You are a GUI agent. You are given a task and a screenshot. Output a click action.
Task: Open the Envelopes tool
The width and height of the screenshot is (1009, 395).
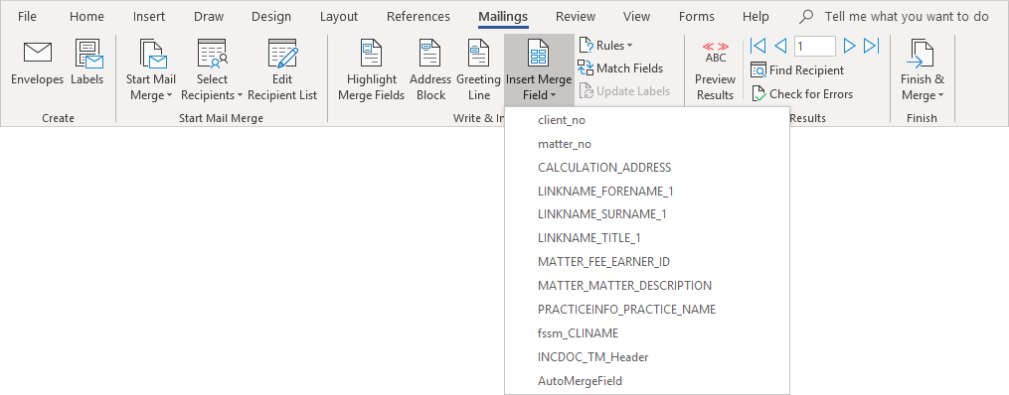point(38,63)
